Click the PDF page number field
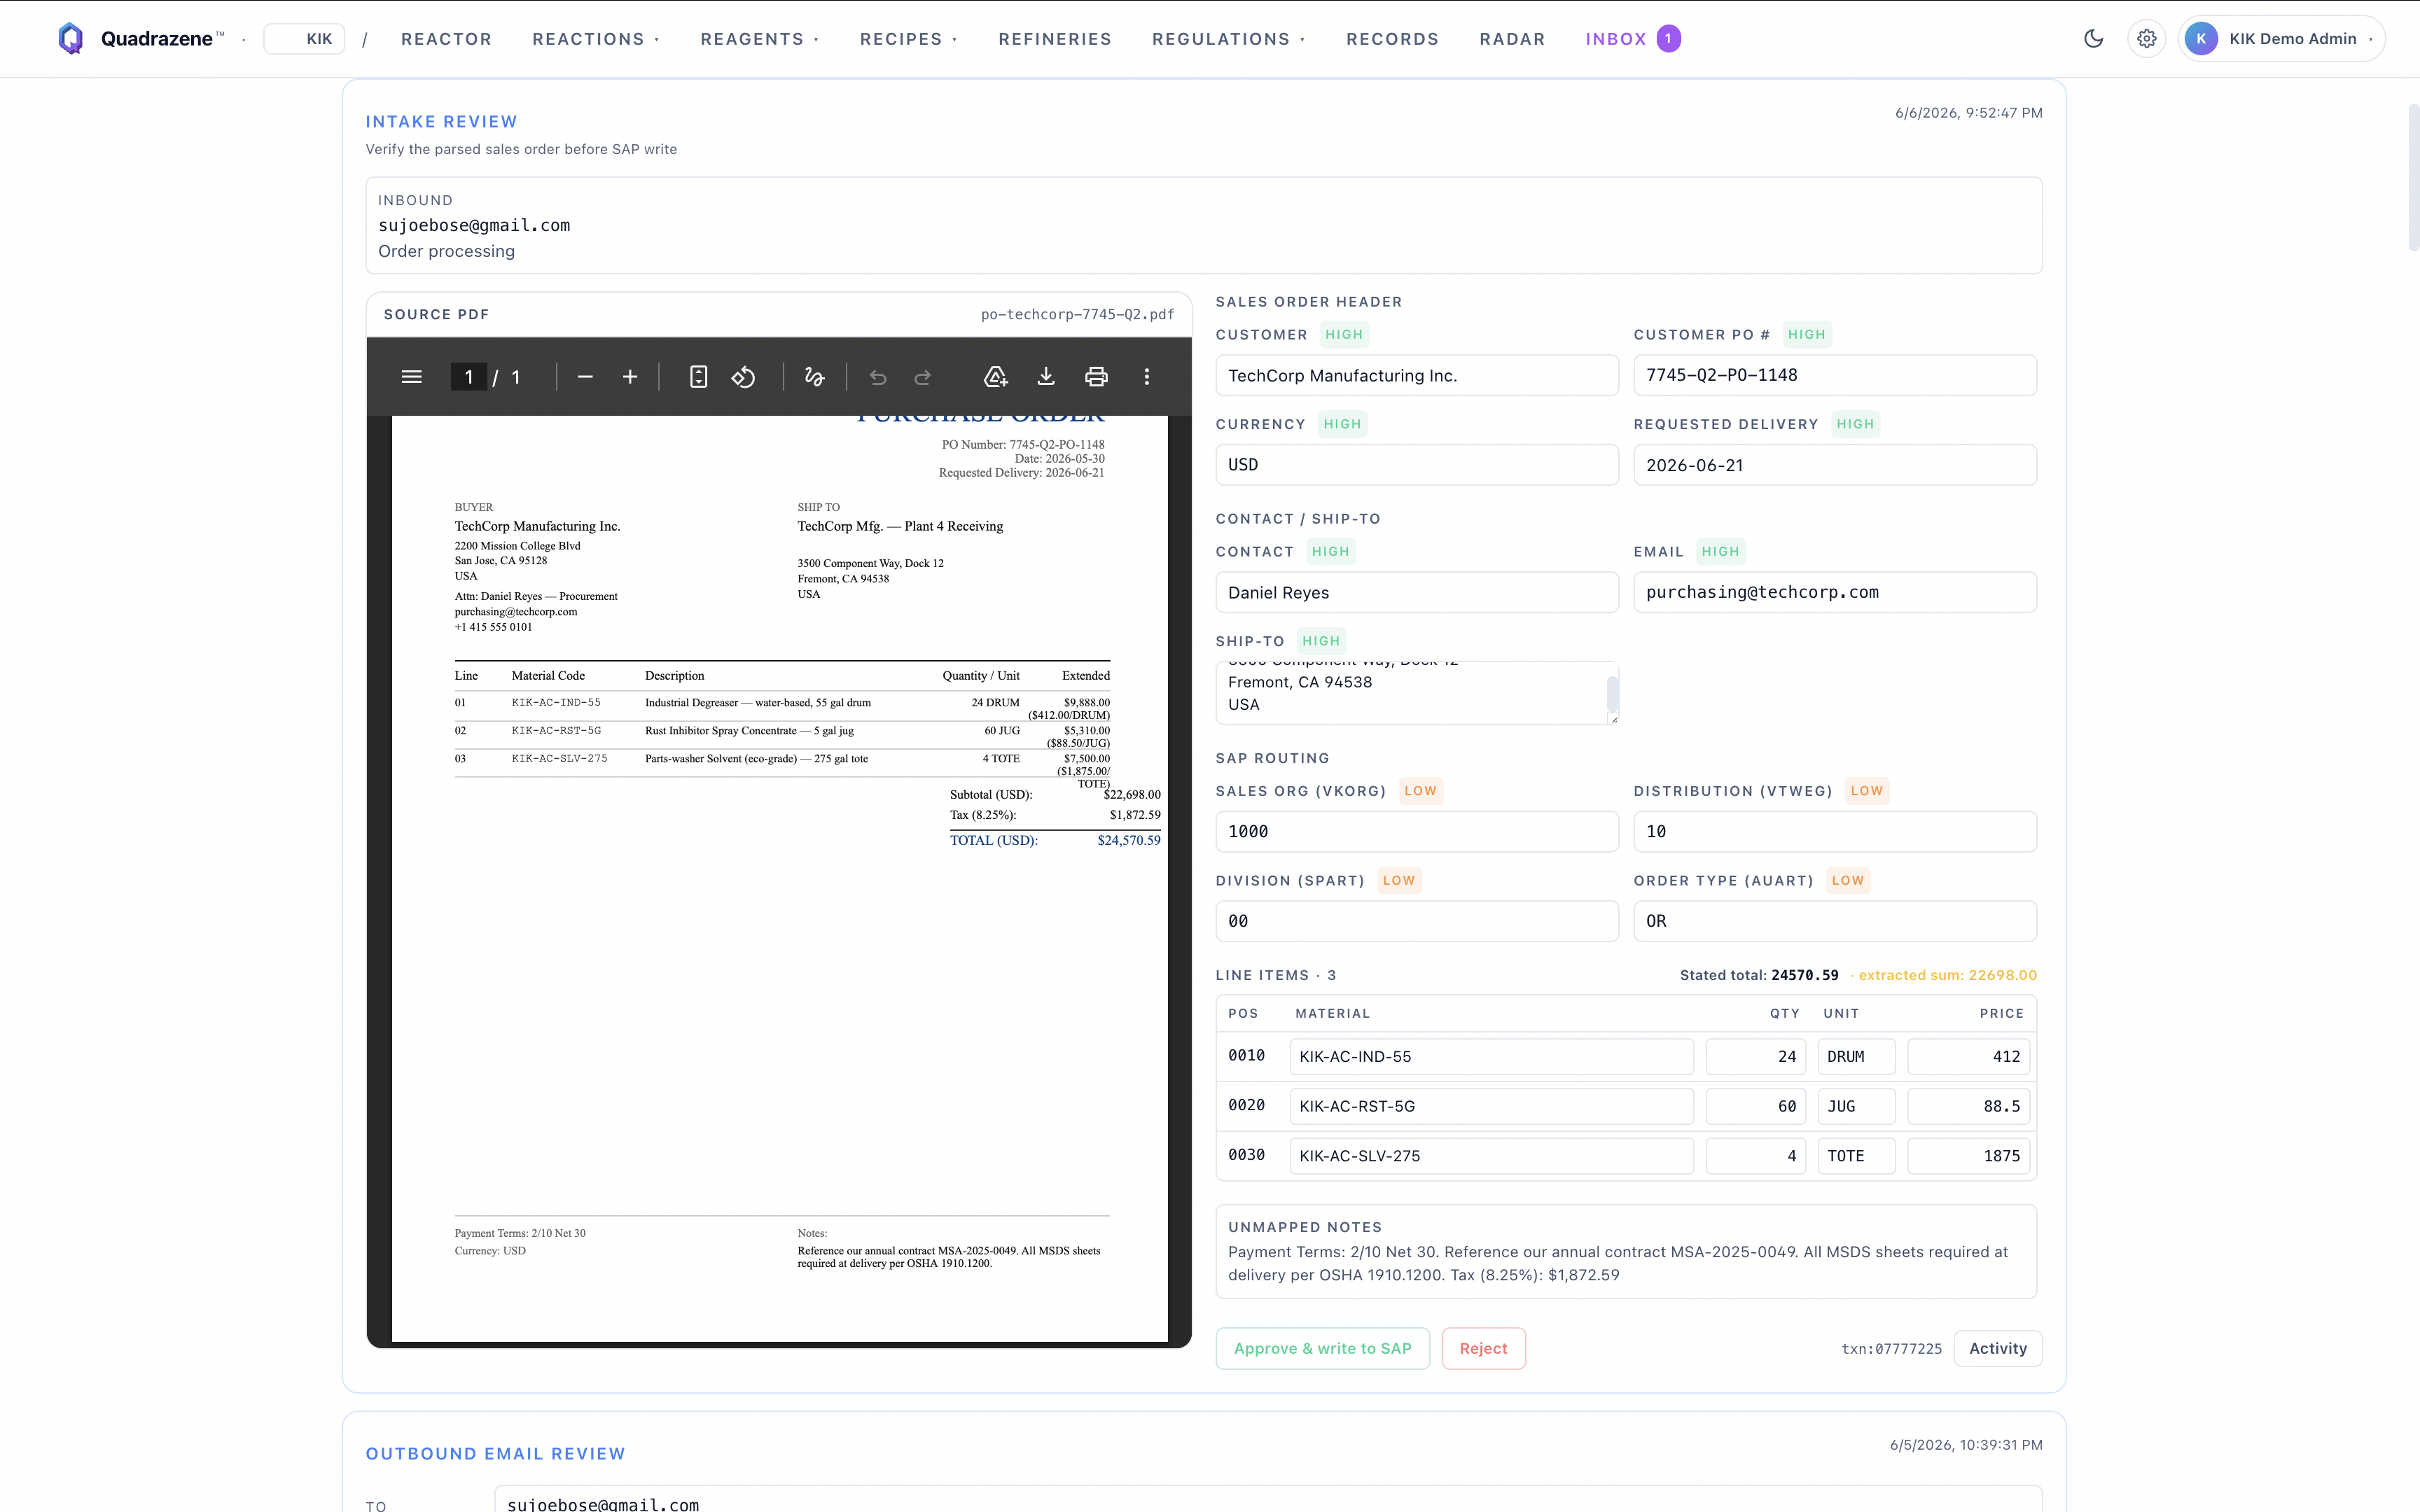The width and height of the screenshot is (2420, 1512). [468, 377]
